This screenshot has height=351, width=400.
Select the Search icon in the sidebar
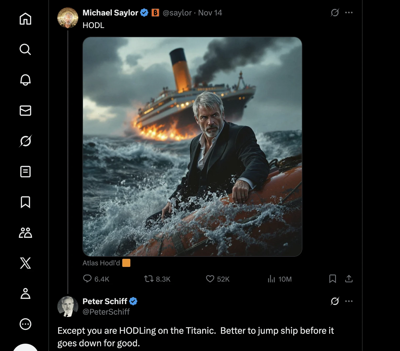pyautogui.click(x=25, y=49)
